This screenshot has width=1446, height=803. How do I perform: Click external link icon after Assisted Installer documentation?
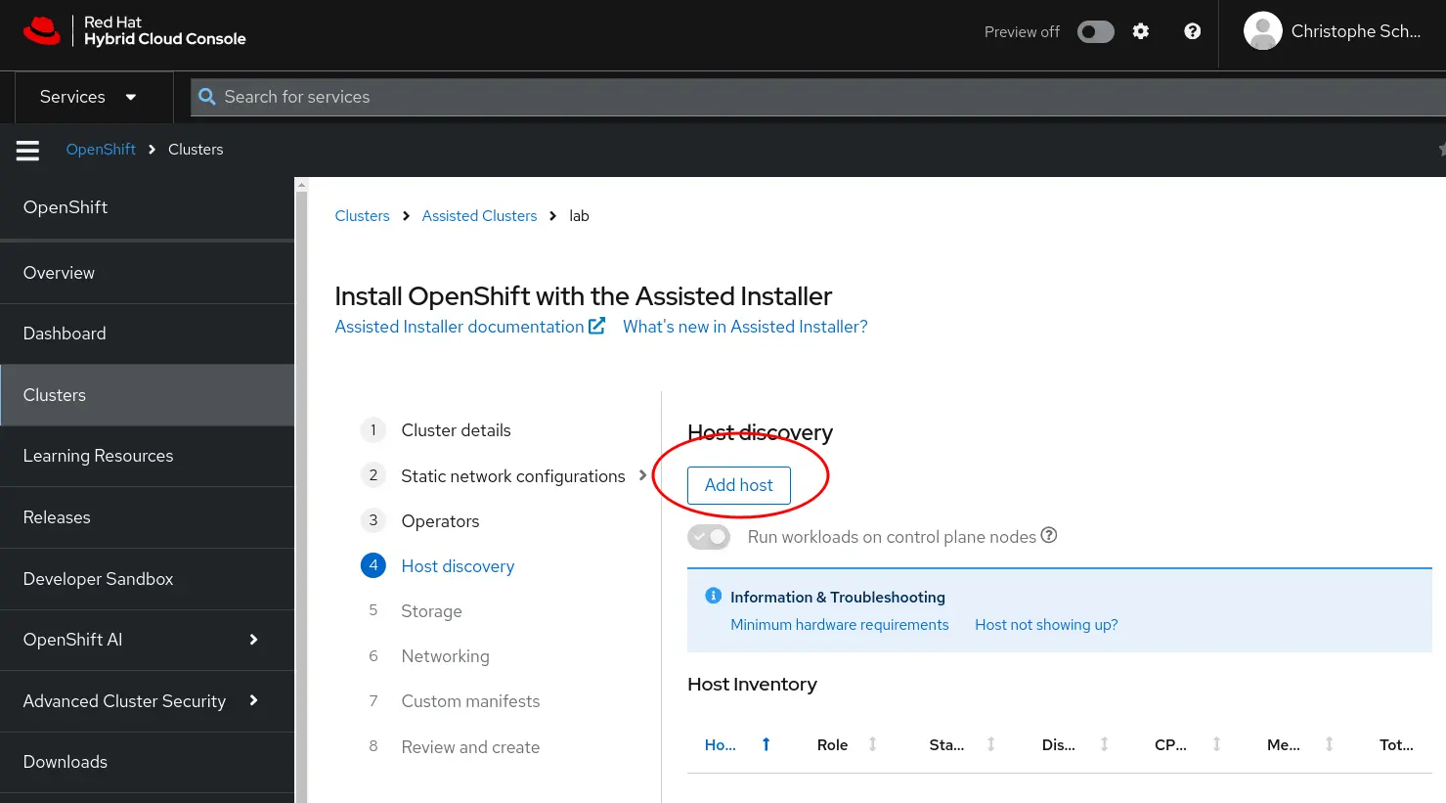(x=596, y=326)
